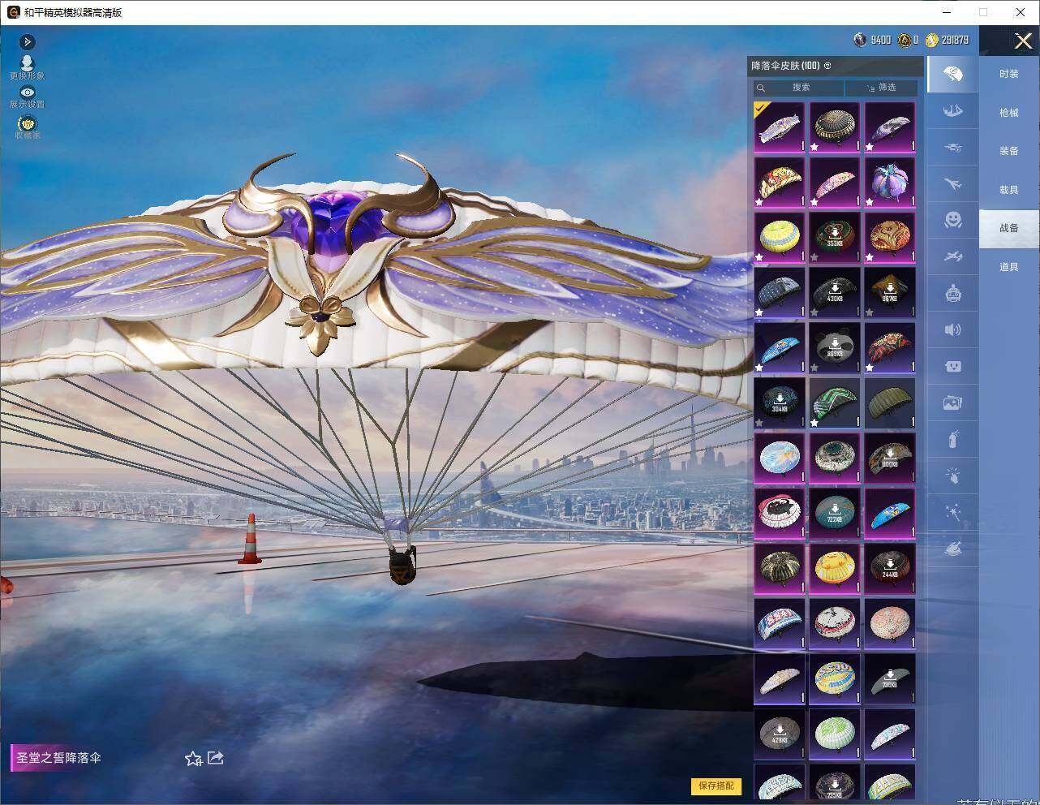Open 更换形象 change avatar icon

point(27,67)
